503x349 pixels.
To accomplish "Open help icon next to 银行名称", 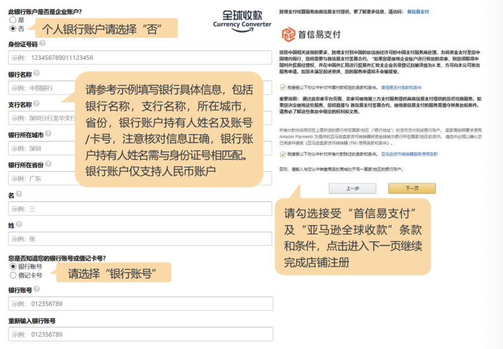I will point(37,73).
